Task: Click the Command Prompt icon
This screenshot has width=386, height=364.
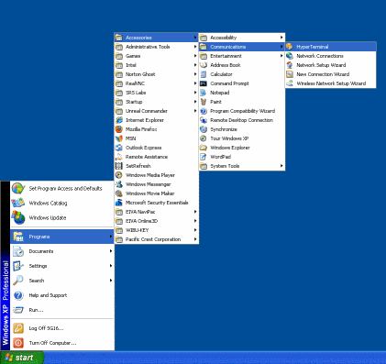Action: coord(204,83)
